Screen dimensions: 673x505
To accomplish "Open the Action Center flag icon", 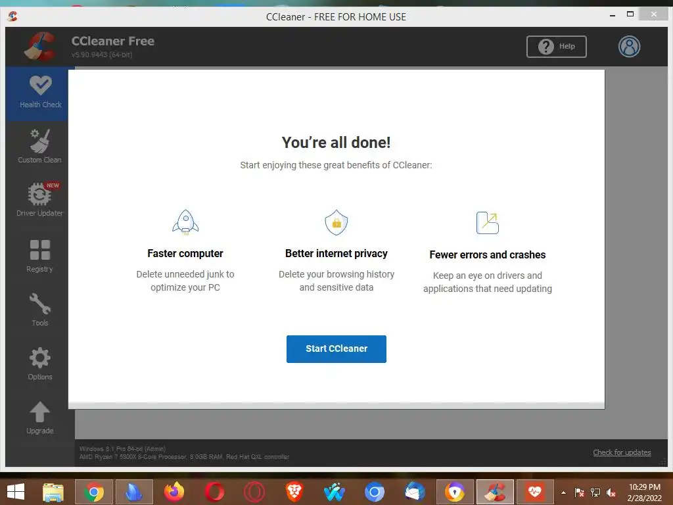I will coord(580,493).
